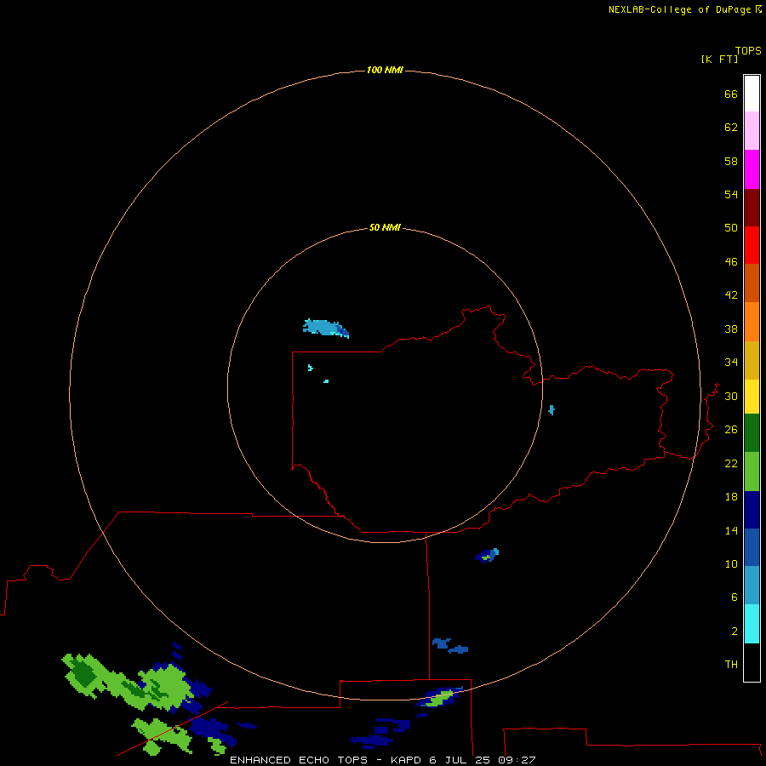Click the Enhanced Echo Tops KAPD caption
Viewport: 766px width, 766px height.
(x=382, y=760)
